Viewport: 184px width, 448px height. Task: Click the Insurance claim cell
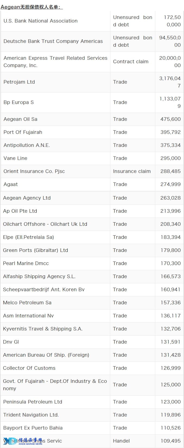tap(133, 172)
